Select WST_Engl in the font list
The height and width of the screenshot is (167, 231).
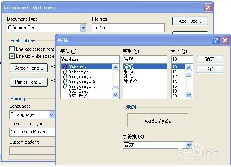[87, 96]
